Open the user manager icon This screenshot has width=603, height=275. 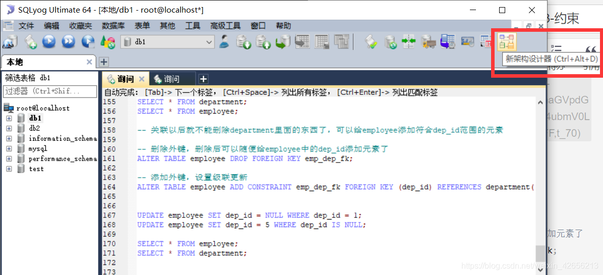tap(224, 41)
